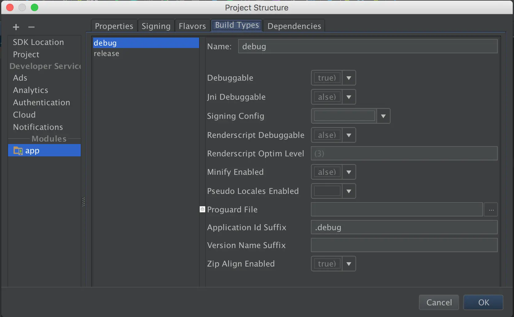Open the Minify Enabled dropdown
514x317 pixels.
pyautogui.click(x=349, y=172)
